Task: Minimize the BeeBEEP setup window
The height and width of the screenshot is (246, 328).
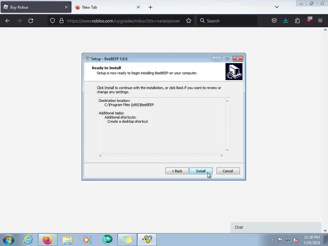Action: pyautogui.click(x=217, y=59)
